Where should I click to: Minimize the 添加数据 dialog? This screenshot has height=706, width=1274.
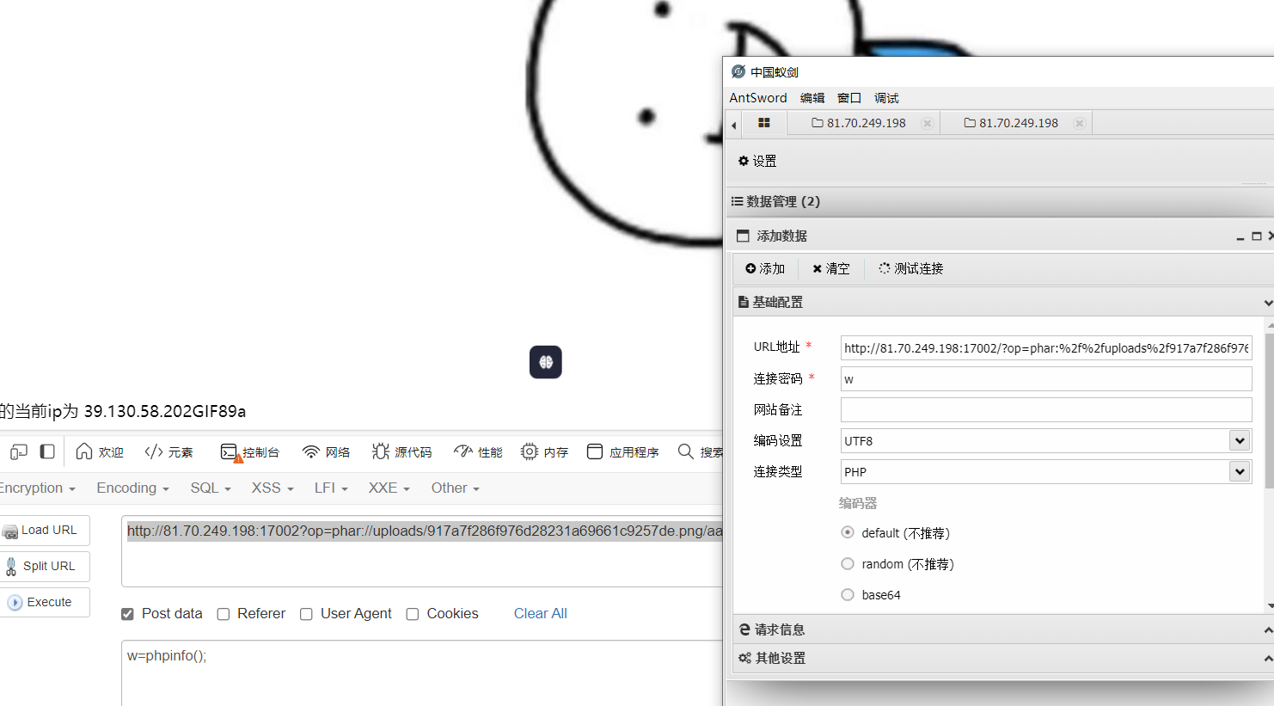[x=1240, y=236]
